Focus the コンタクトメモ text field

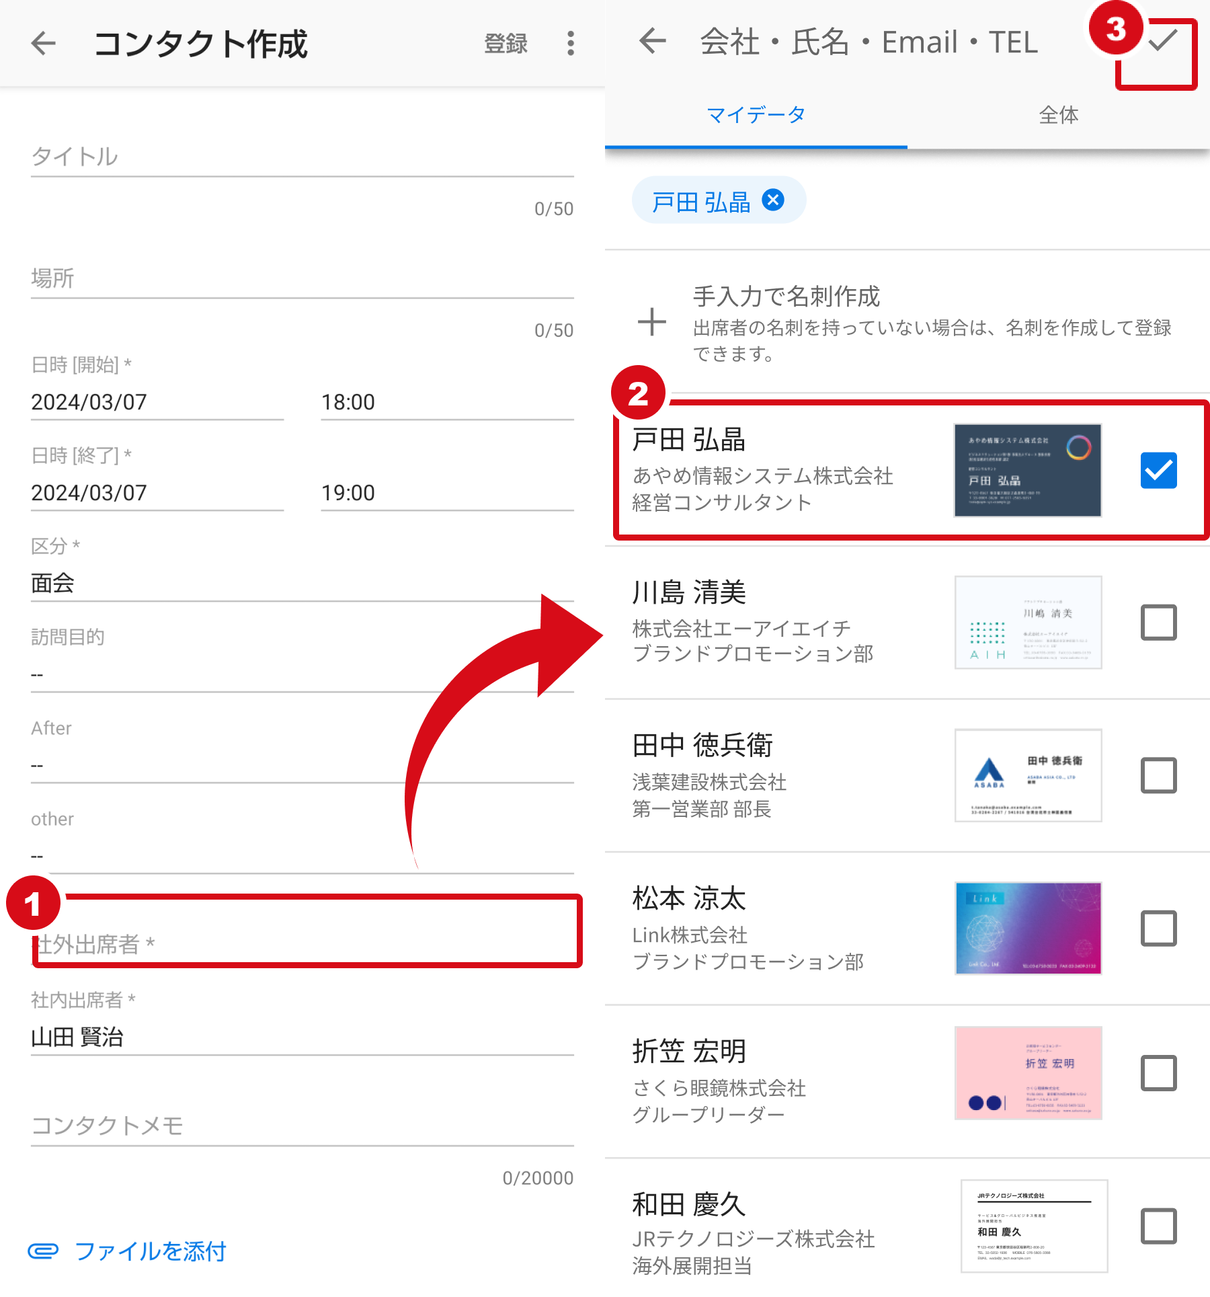[302, 1126]
